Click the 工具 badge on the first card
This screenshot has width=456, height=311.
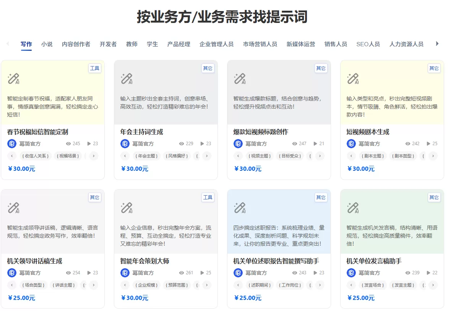(x=94, y=68)
